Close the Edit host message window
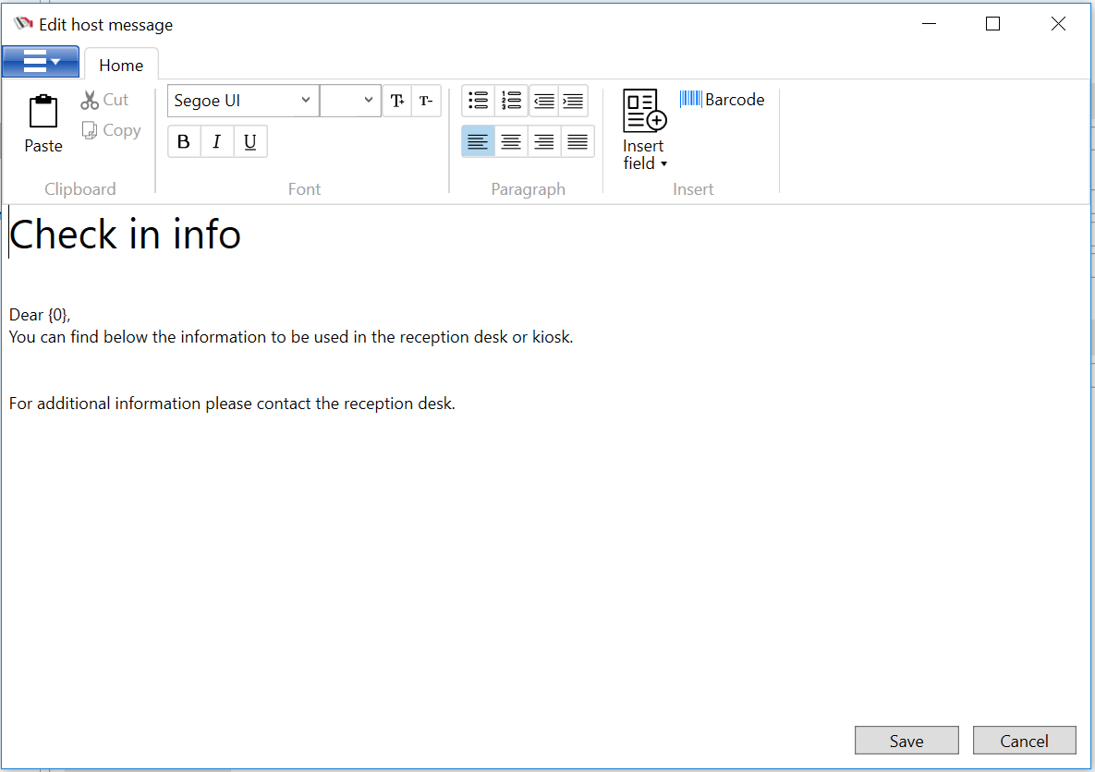Screen dimensions: 1095x772 [1058, 24]
